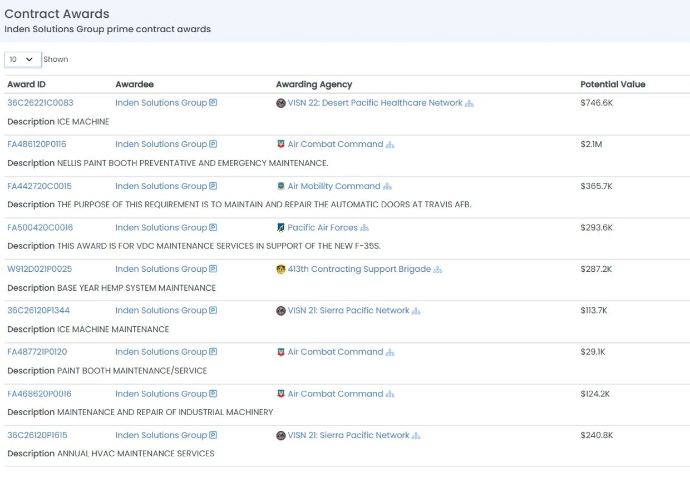
Task: Click the Awarding Agency column header
Action: [x=314, y=84]
